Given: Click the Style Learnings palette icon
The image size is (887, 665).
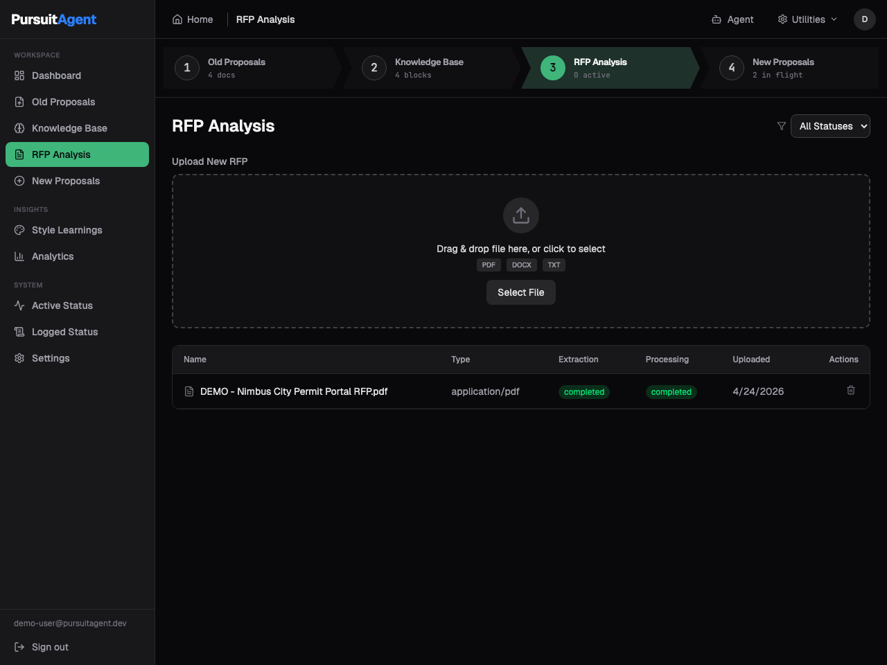Looking at the screenshot, I should point(19,230).
